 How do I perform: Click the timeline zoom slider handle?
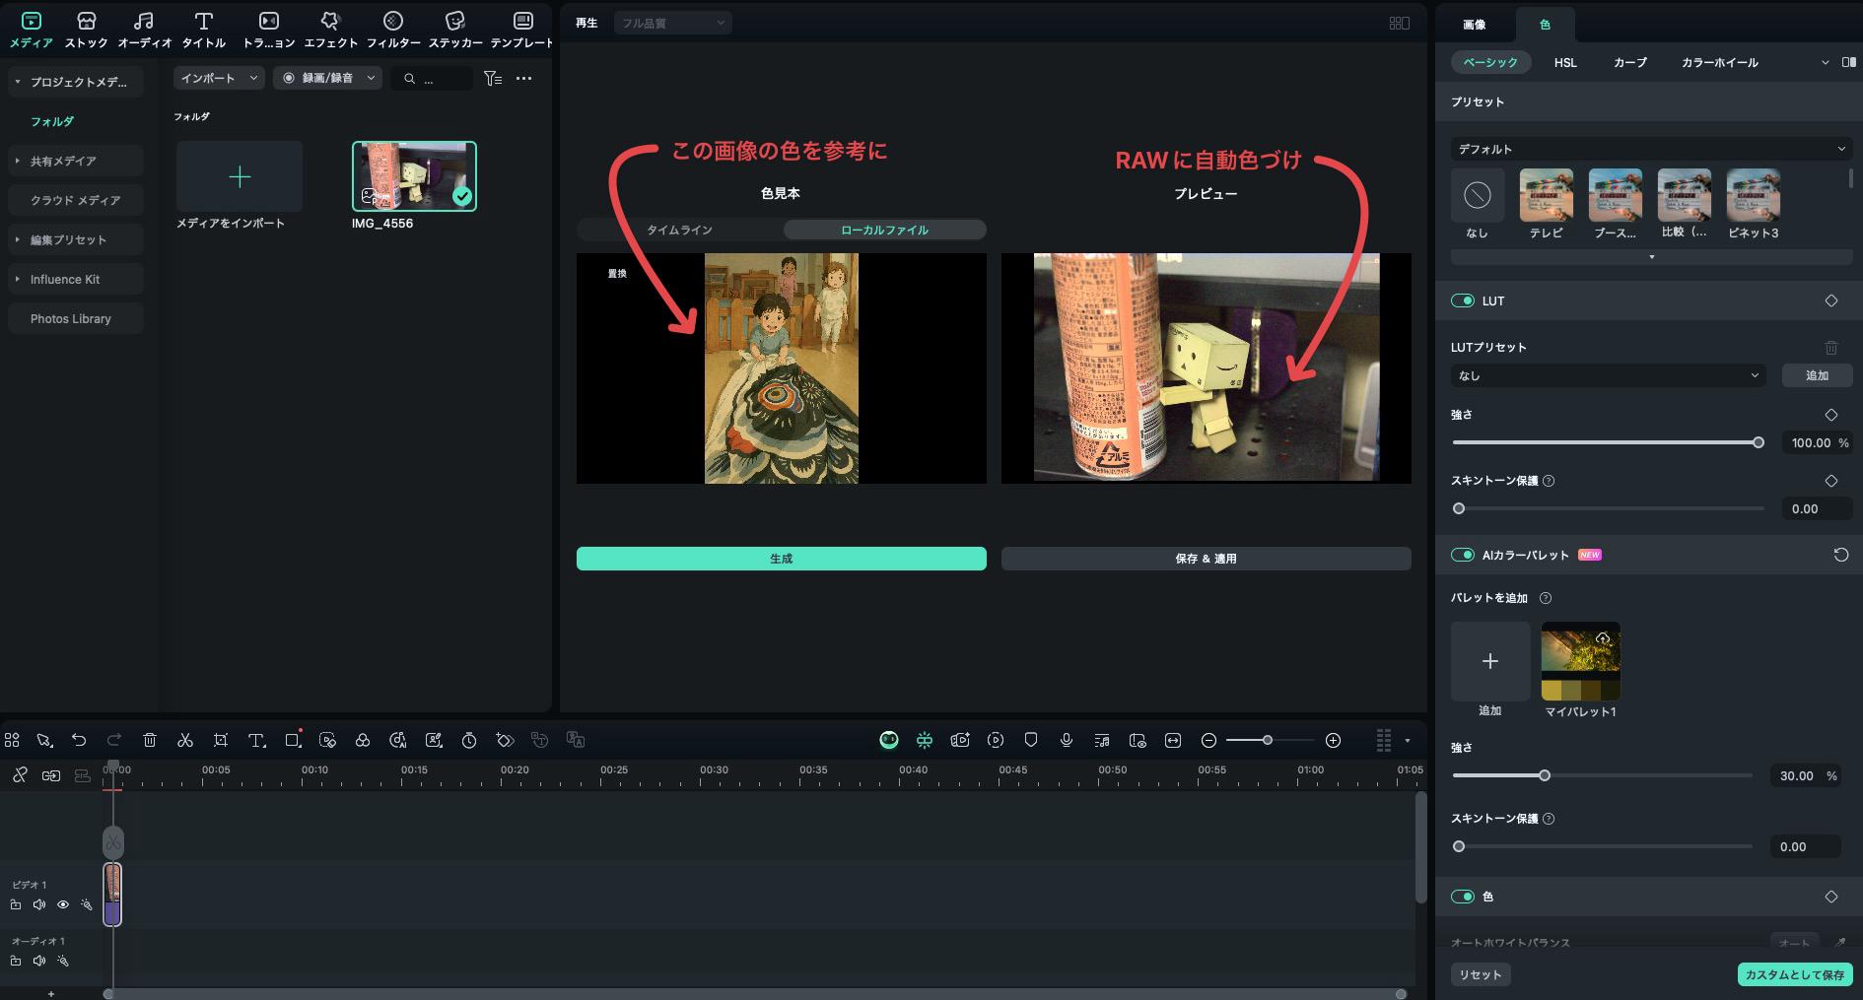(1268, 740)
